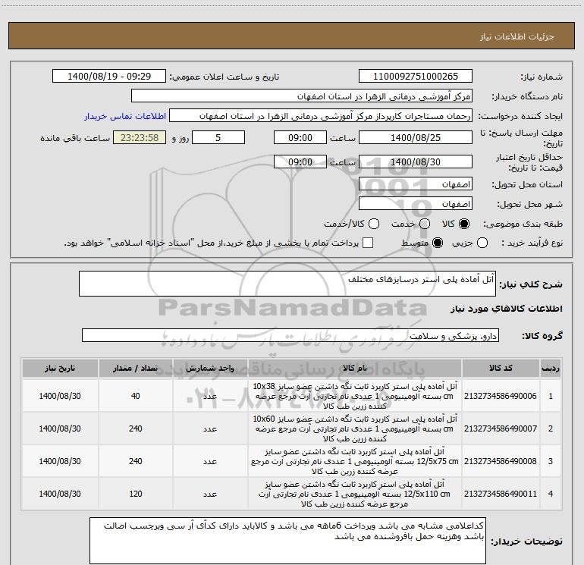584x565 pixels.
Task: Click the اطلاعات کالاهای مورد نیاز heading
Action: click(506, 309)
